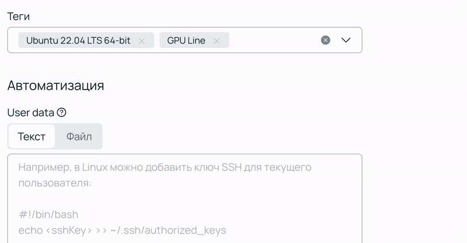Click the Автоматизация section heading
Image resolution: width=467 pixels, height=243 pixels.
[x=55, y=86]
